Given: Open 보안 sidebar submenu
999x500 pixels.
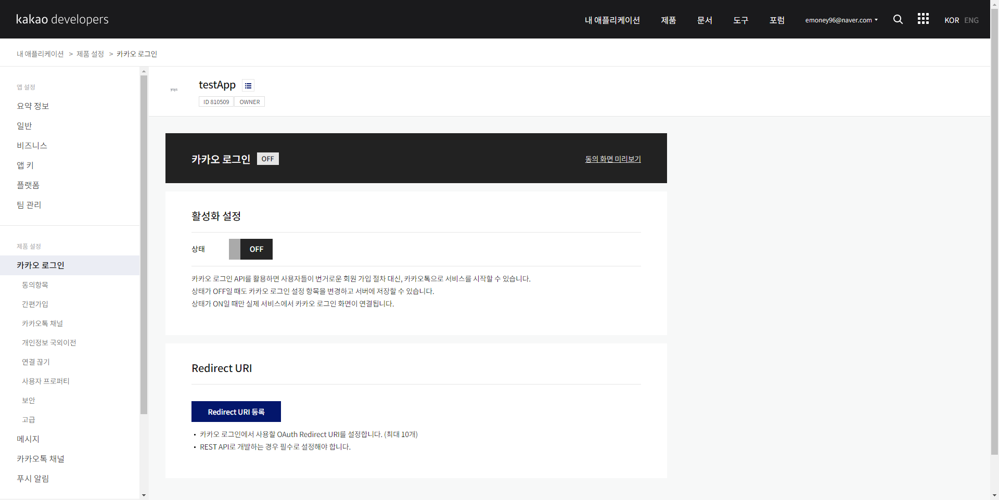Looking at the screenshot, I should [29, 400].
